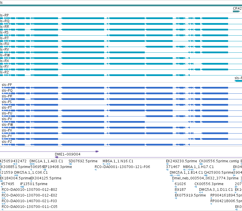
Task: Select the MB6A.1_1.H17.C1 label
Action: pyautogui.click(x=198, y=167)
